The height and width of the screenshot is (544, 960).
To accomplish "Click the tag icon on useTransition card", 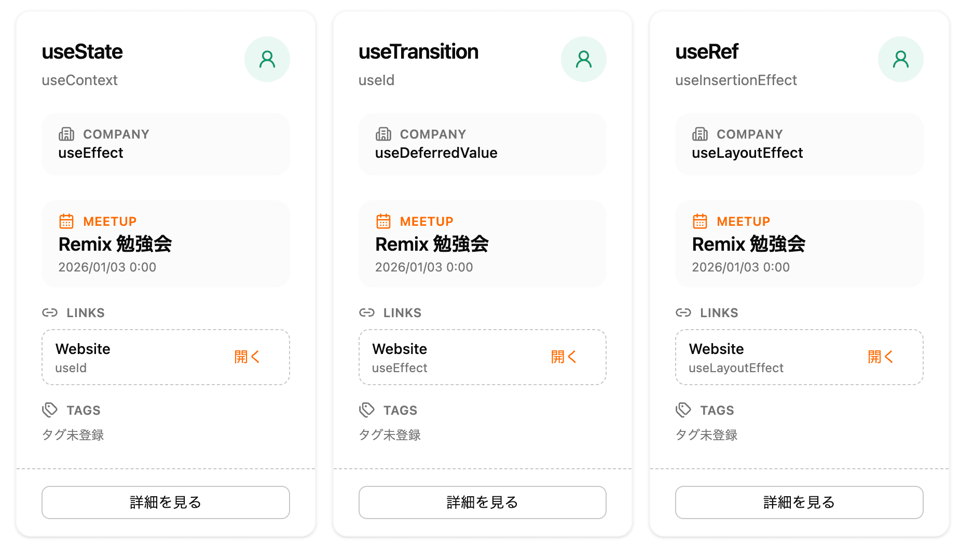I will point(367,410).
